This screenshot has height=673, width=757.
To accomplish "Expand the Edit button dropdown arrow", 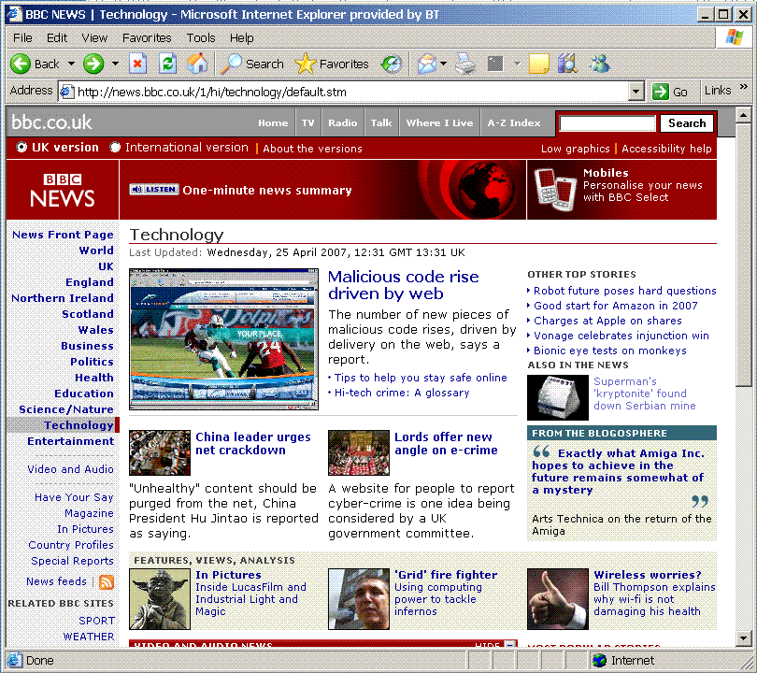I will pos(517,64).
